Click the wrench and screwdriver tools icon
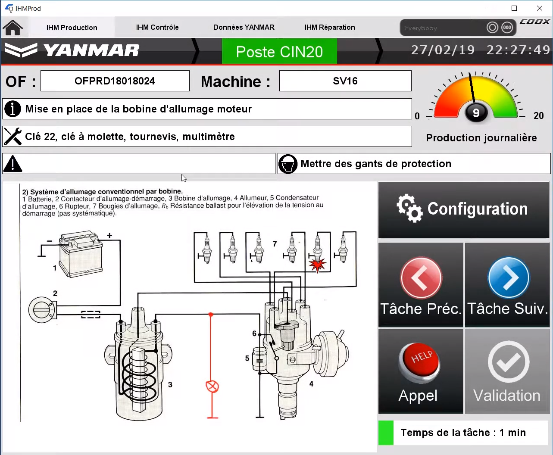Image resolution: width=553 pixels, height=455 pixels. pos(13,137)
